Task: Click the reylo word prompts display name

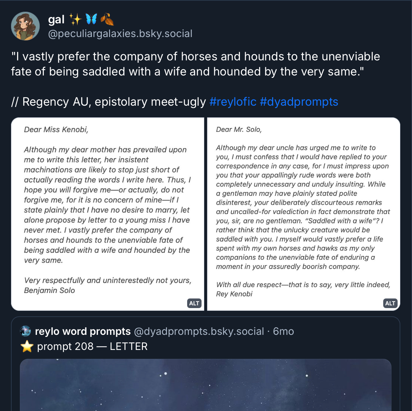Action: pos(83,331)
